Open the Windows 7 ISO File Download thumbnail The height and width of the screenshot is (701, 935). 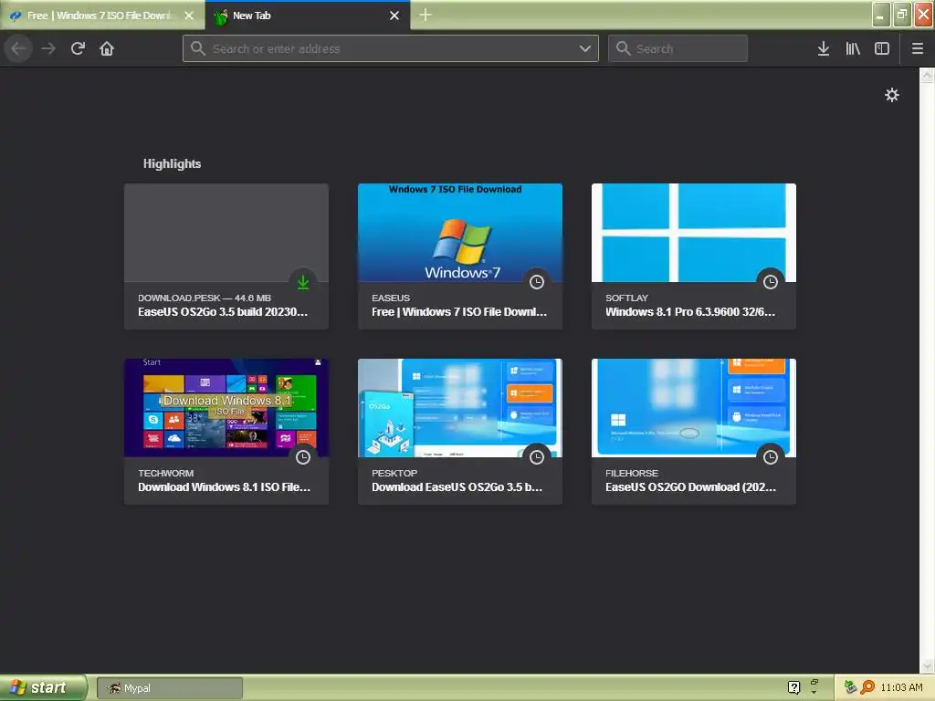click(460, 233)
